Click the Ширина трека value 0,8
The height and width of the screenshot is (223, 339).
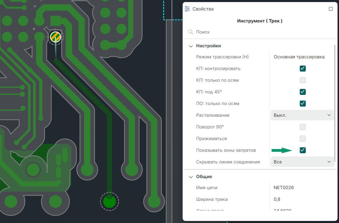277,199
